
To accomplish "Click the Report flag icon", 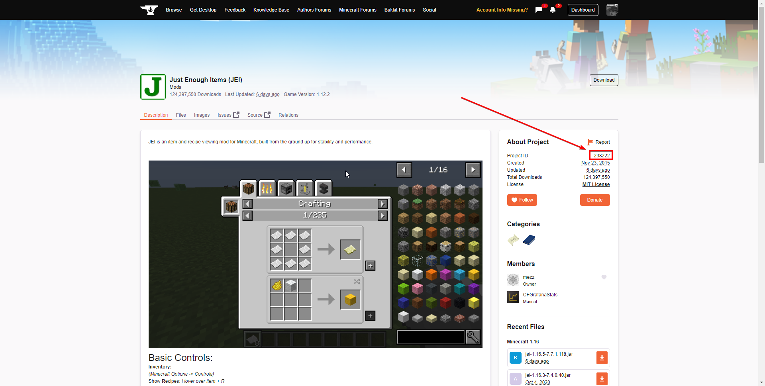I will [x=590, y=142].
